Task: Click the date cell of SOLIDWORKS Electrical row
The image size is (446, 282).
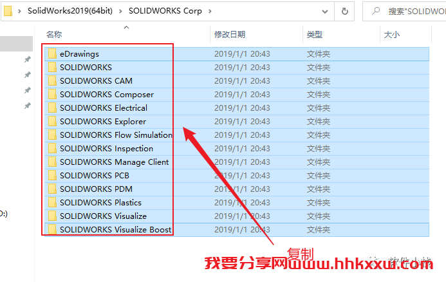Action: point(242,108)
